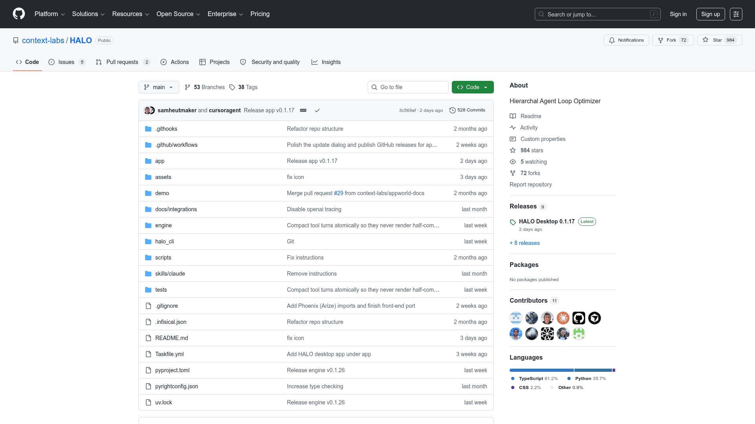Switch to the Issues tab

point(67,62)
